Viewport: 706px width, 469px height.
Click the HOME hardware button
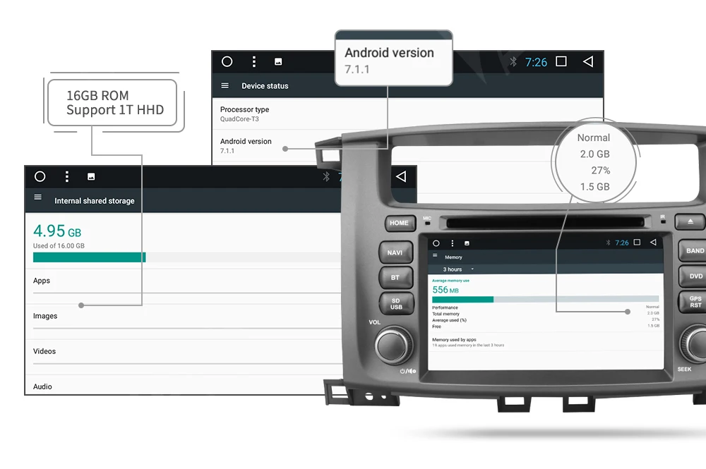[400, 223]
